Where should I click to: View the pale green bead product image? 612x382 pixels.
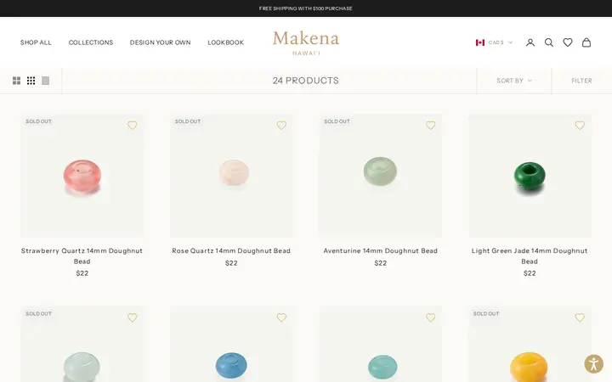click(x=82, y=344)
